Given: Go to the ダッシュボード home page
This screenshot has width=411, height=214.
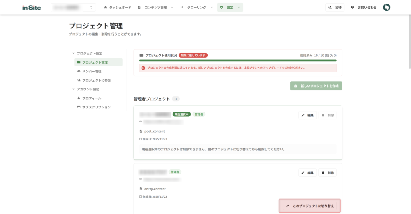Looking at the screenshot, I should coord(117,8).
